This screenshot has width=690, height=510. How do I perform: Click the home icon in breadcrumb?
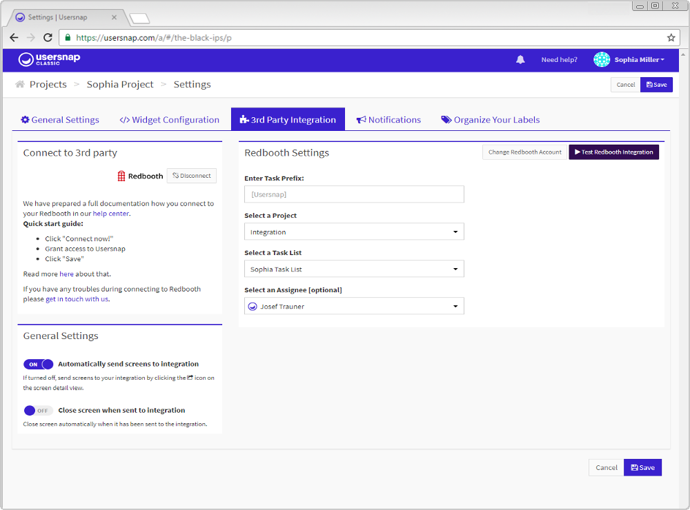click(20, 84)
